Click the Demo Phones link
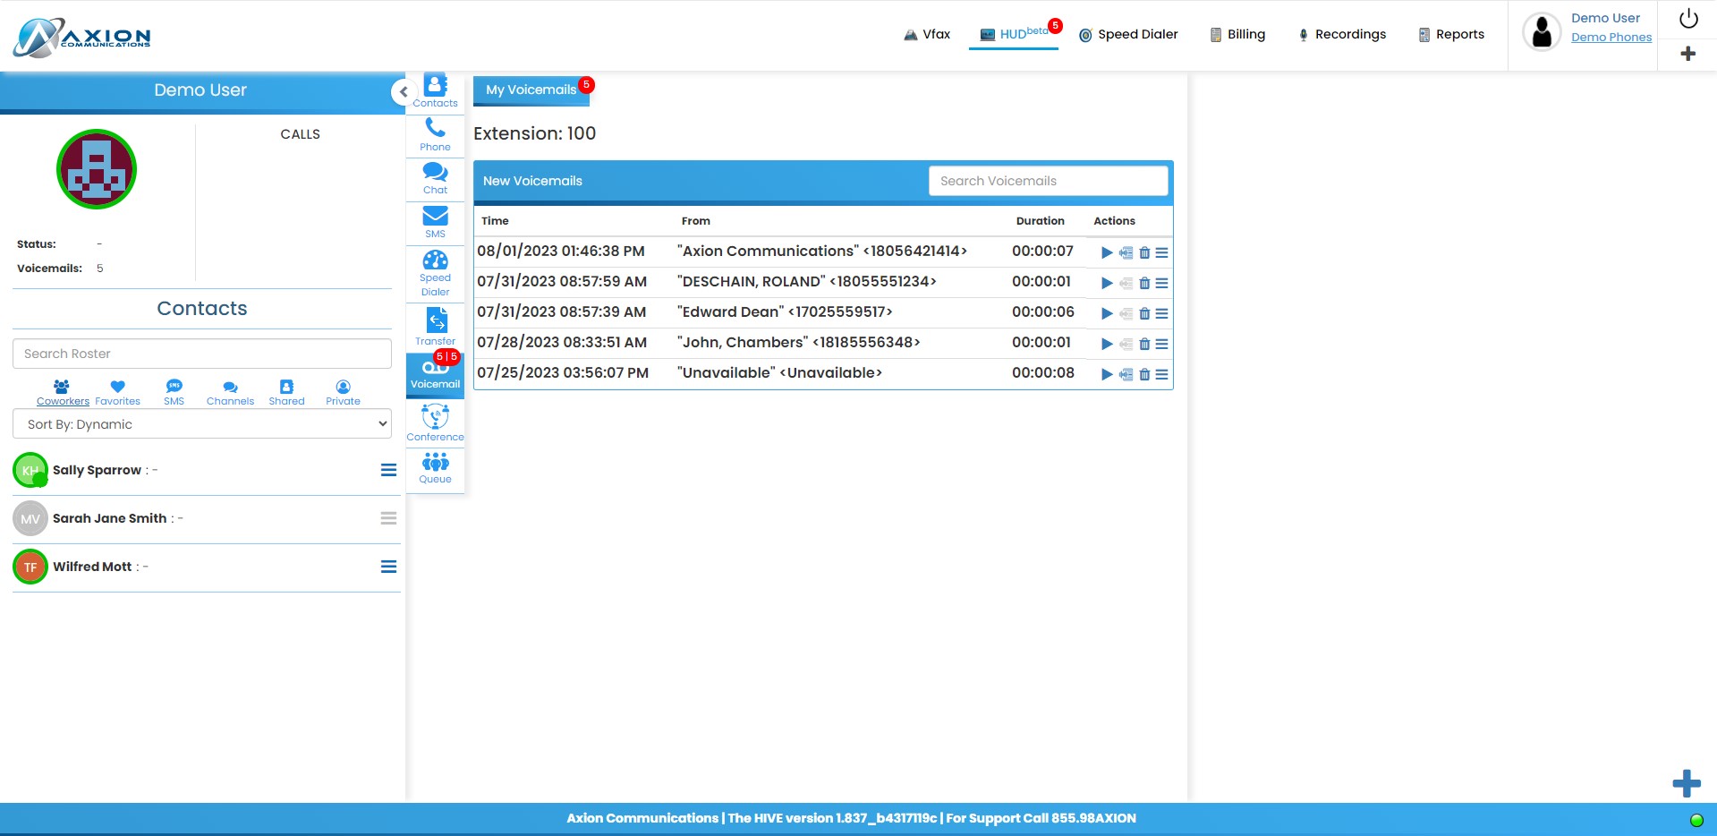 point(1611,38)
